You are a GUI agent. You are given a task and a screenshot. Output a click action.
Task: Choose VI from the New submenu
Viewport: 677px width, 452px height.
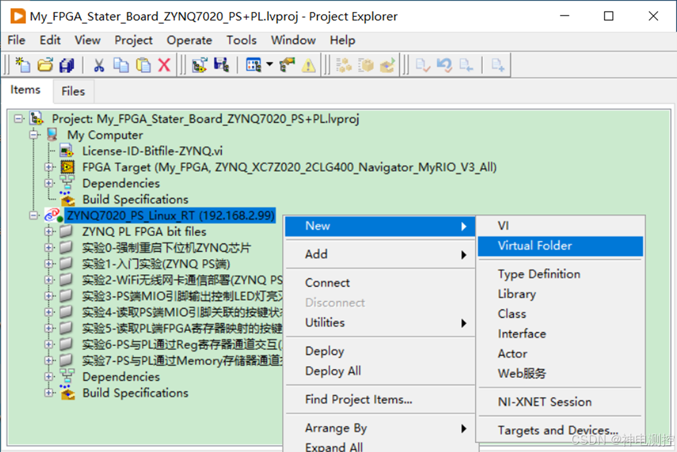[560, 226]
